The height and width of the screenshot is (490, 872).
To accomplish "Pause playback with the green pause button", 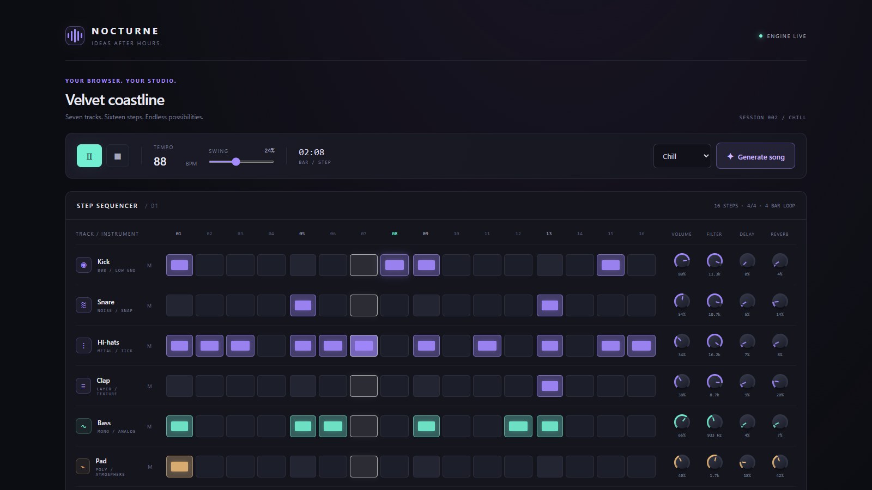I will pos(89,156).
